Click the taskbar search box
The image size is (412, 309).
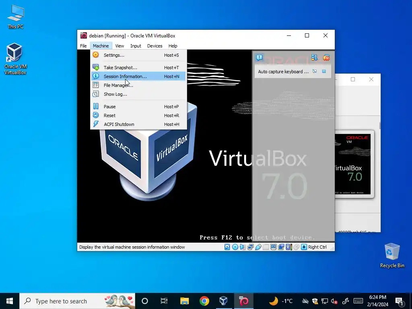click(77, 301)
